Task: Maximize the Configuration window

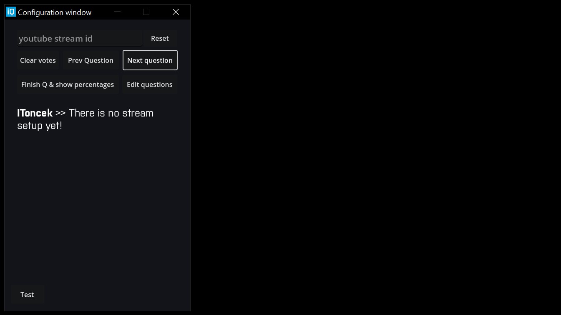Action: 146,12
